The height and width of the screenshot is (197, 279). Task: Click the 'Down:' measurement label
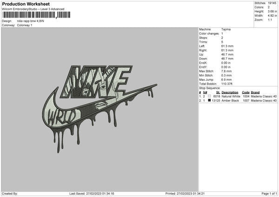point(203,59)
